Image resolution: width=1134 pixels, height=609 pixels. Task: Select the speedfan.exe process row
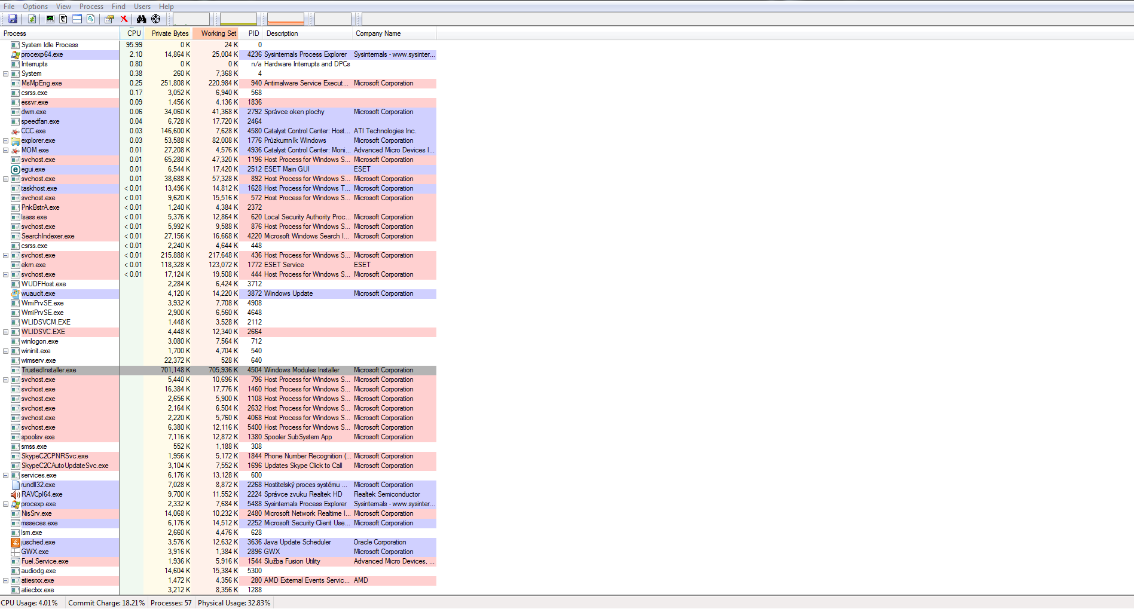coord(218,121)
